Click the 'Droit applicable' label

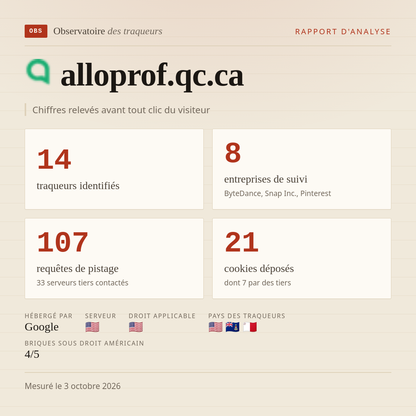162,316
